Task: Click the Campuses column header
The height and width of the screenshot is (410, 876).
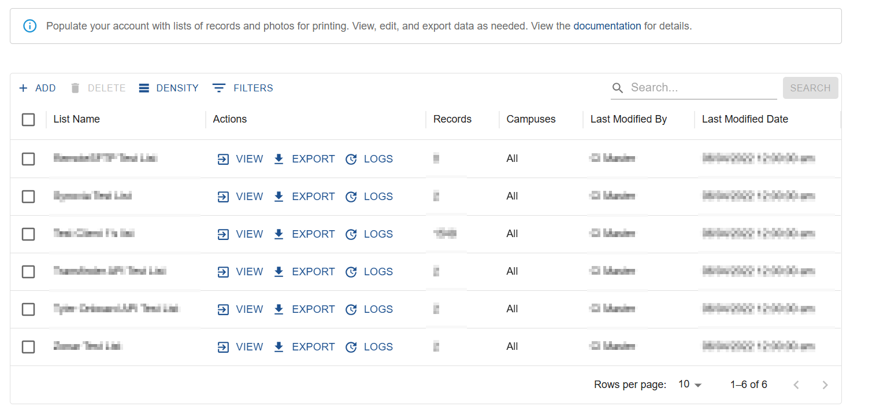Action: (x=531, y=119)
